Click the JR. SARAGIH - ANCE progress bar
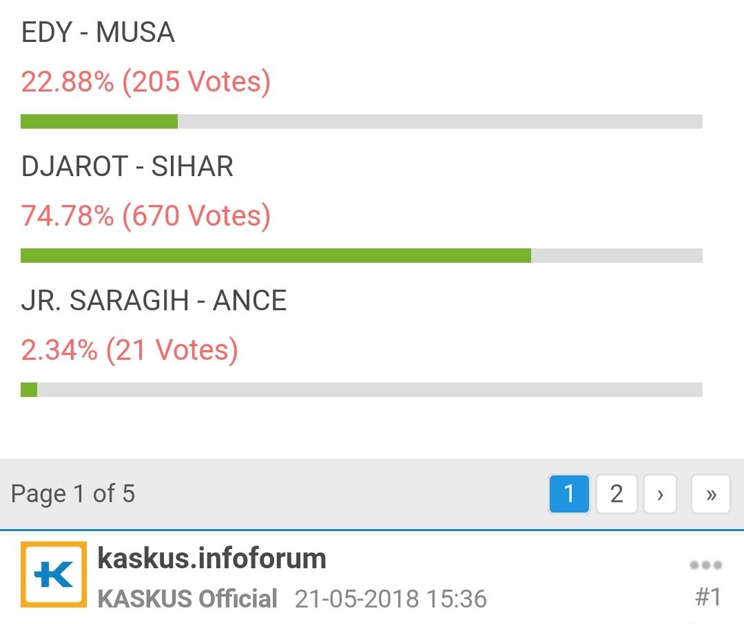 362,389
